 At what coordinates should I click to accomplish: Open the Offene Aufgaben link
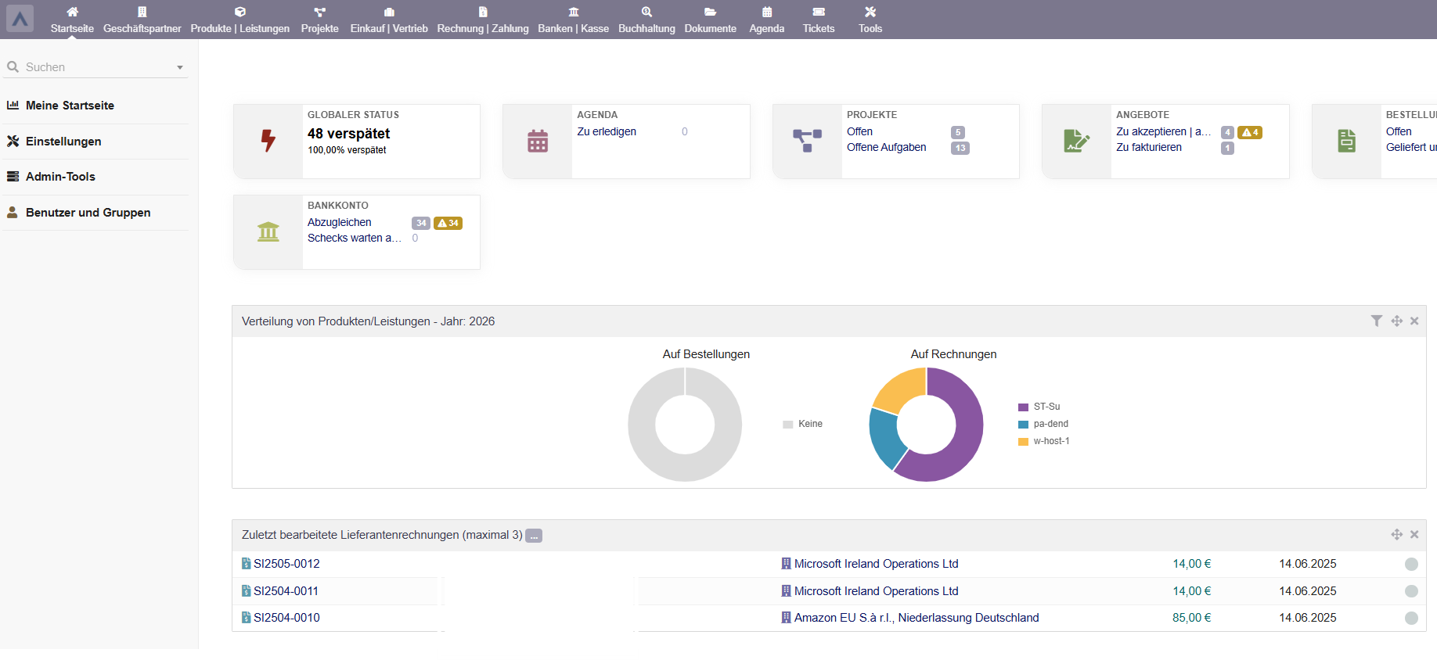click(886, 147)
